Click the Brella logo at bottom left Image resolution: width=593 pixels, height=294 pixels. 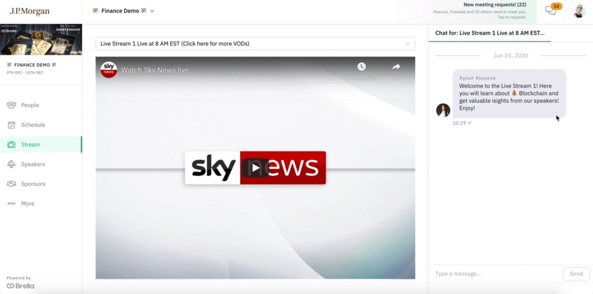[x=20, y=286]
